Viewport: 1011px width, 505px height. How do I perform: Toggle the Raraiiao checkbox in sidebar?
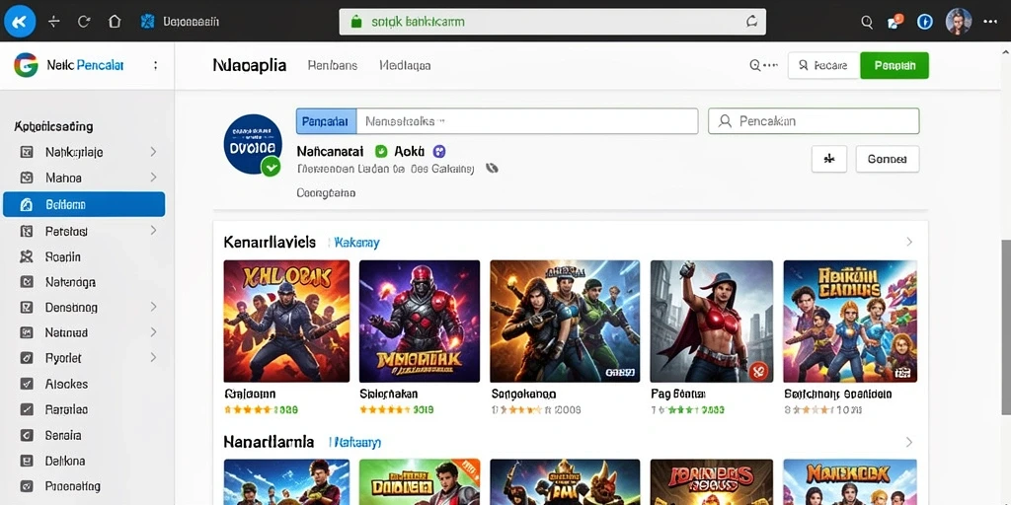pyautogui.click(x=27, y=409)
